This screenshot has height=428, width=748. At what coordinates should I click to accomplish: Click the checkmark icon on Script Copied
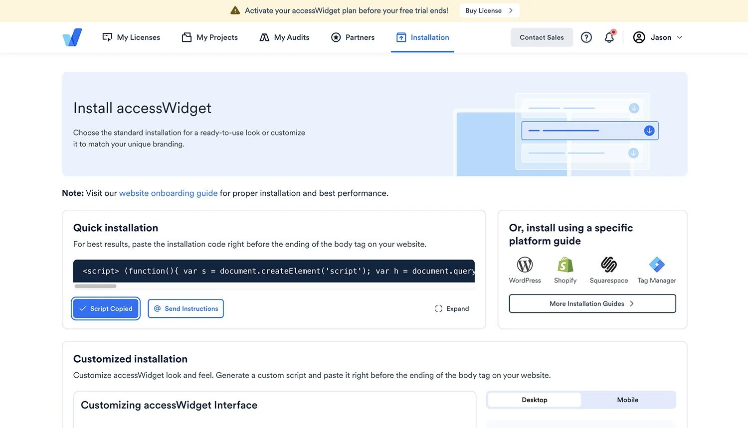coord(83,308)
